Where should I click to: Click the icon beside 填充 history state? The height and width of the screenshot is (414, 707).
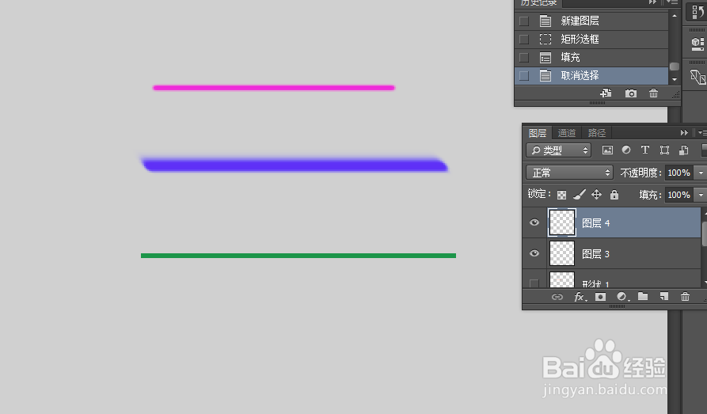point(545,58)
